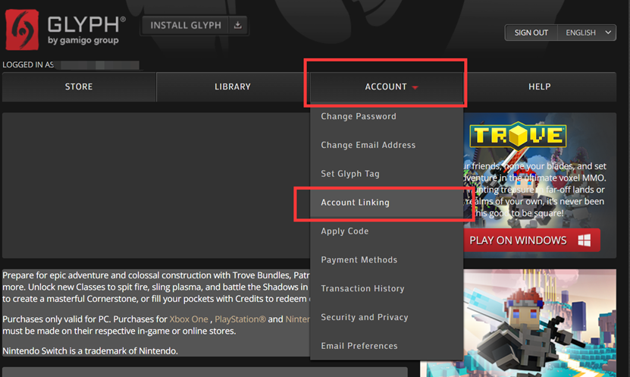The width and height of the screenshot is (630, 377).
Task: View Transaction History from Account menu
Action: [x=387, y=288]
